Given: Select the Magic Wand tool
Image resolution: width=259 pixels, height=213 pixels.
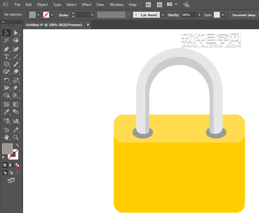Looking at the screenshot, I should [x=6, y=40].
